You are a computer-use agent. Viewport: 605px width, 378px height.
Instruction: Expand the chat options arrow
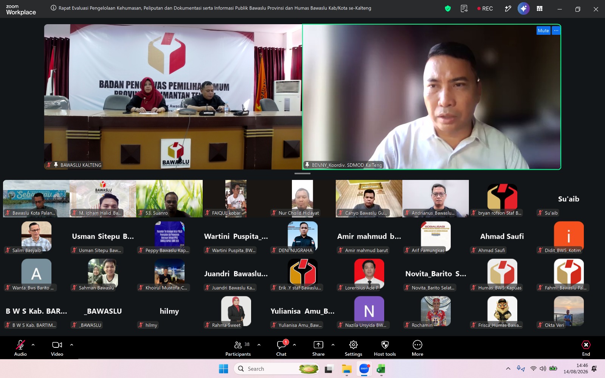click(294, 345)
